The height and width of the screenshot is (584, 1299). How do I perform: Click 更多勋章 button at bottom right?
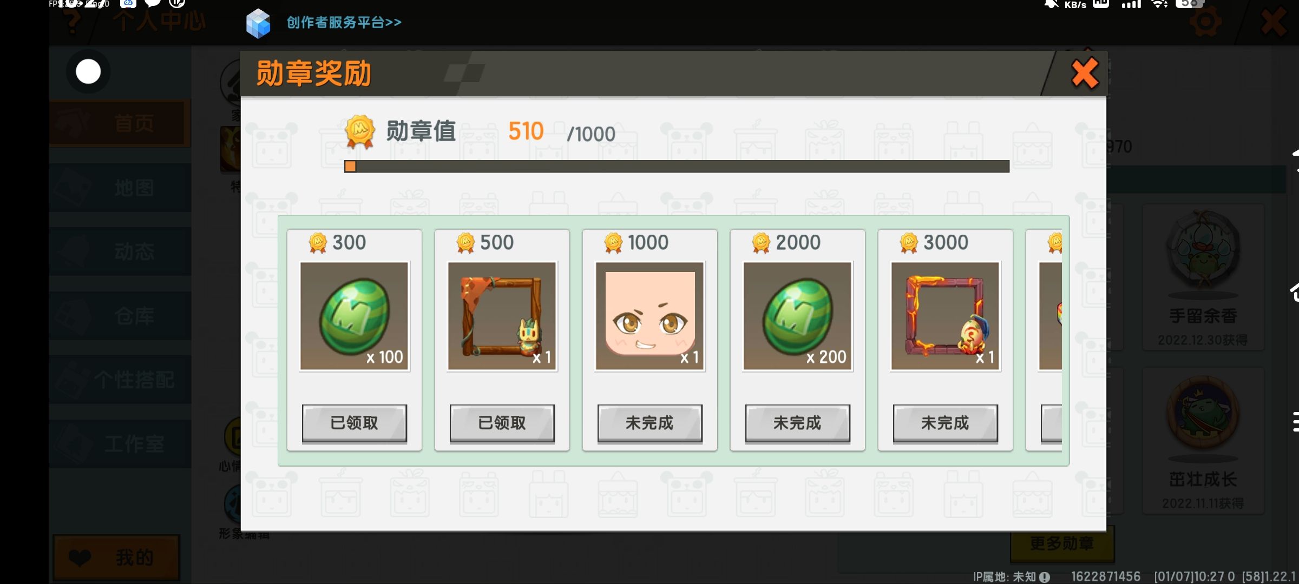tap(1062, 544)
